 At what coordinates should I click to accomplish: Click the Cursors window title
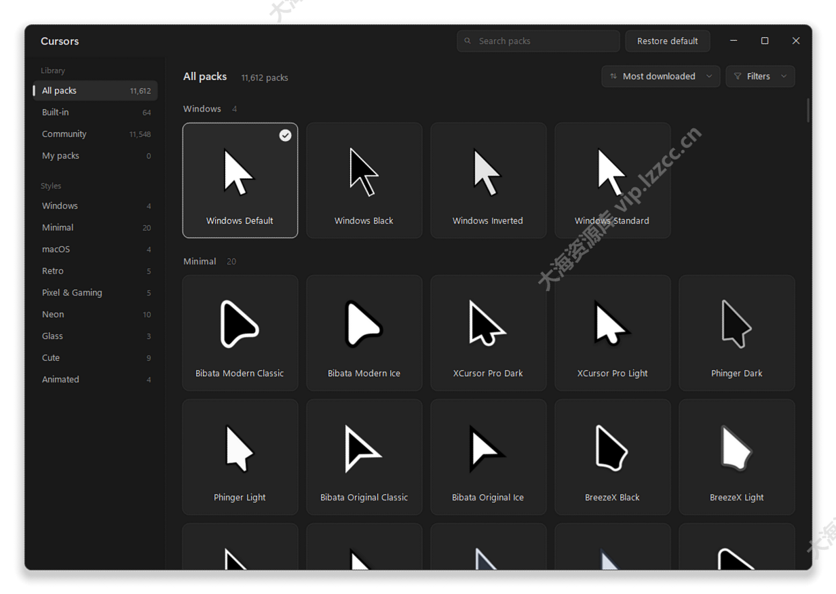[x=60, y=41]
